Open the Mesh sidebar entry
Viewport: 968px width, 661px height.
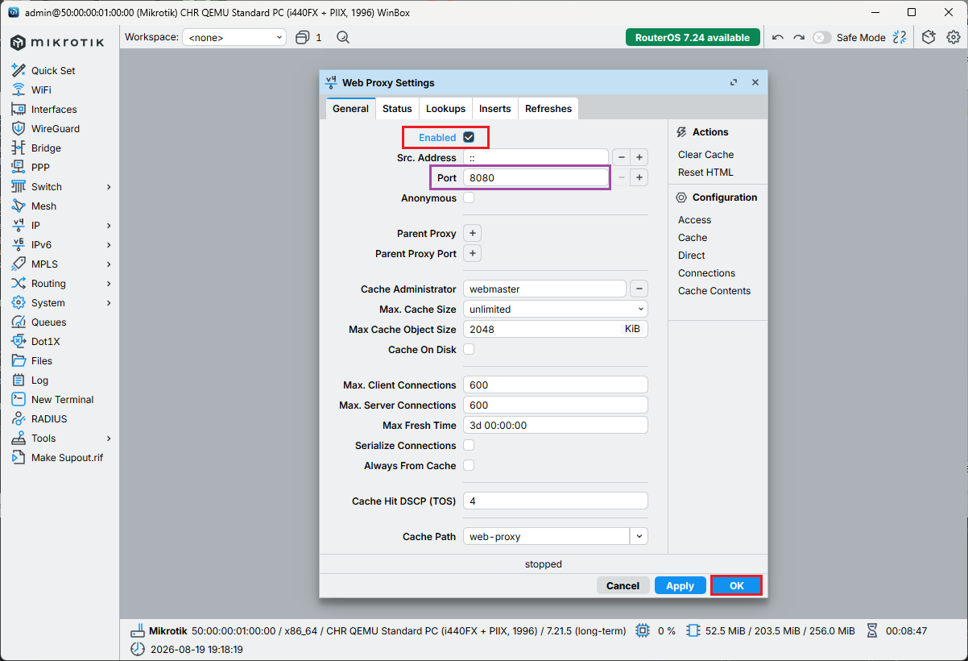coord(44,206)
